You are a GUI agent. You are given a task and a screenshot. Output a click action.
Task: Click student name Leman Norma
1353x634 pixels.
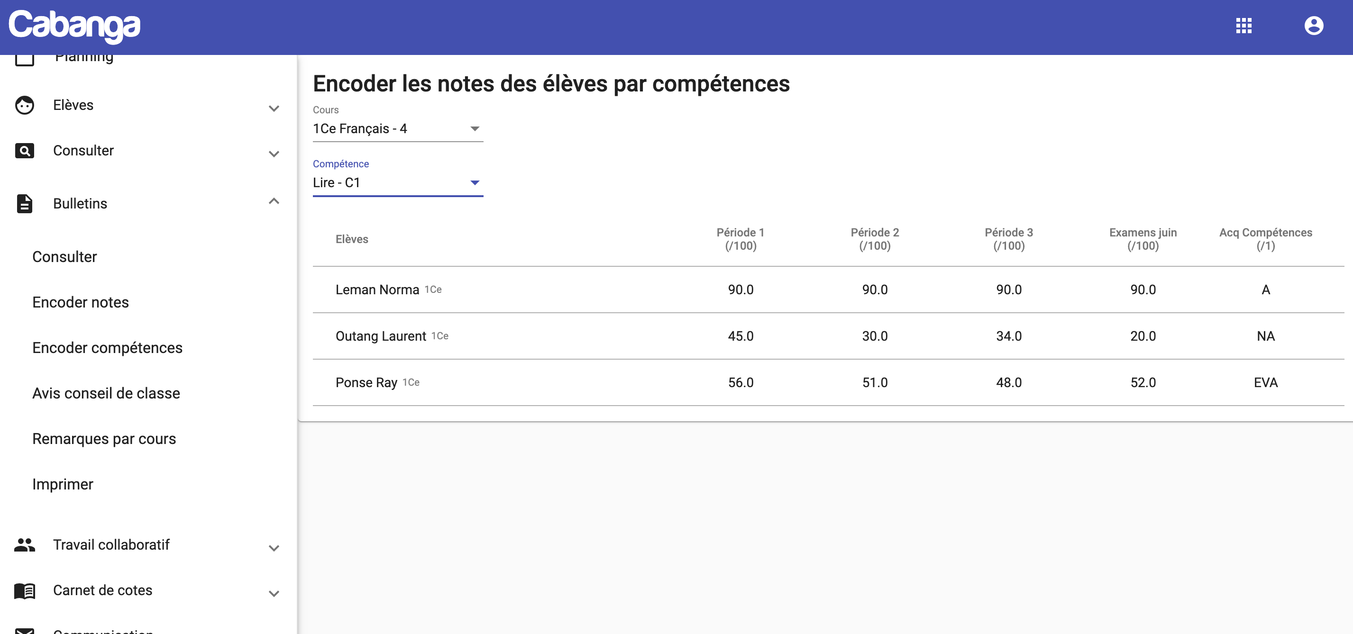pyautogui.click(x=377, y=290)
